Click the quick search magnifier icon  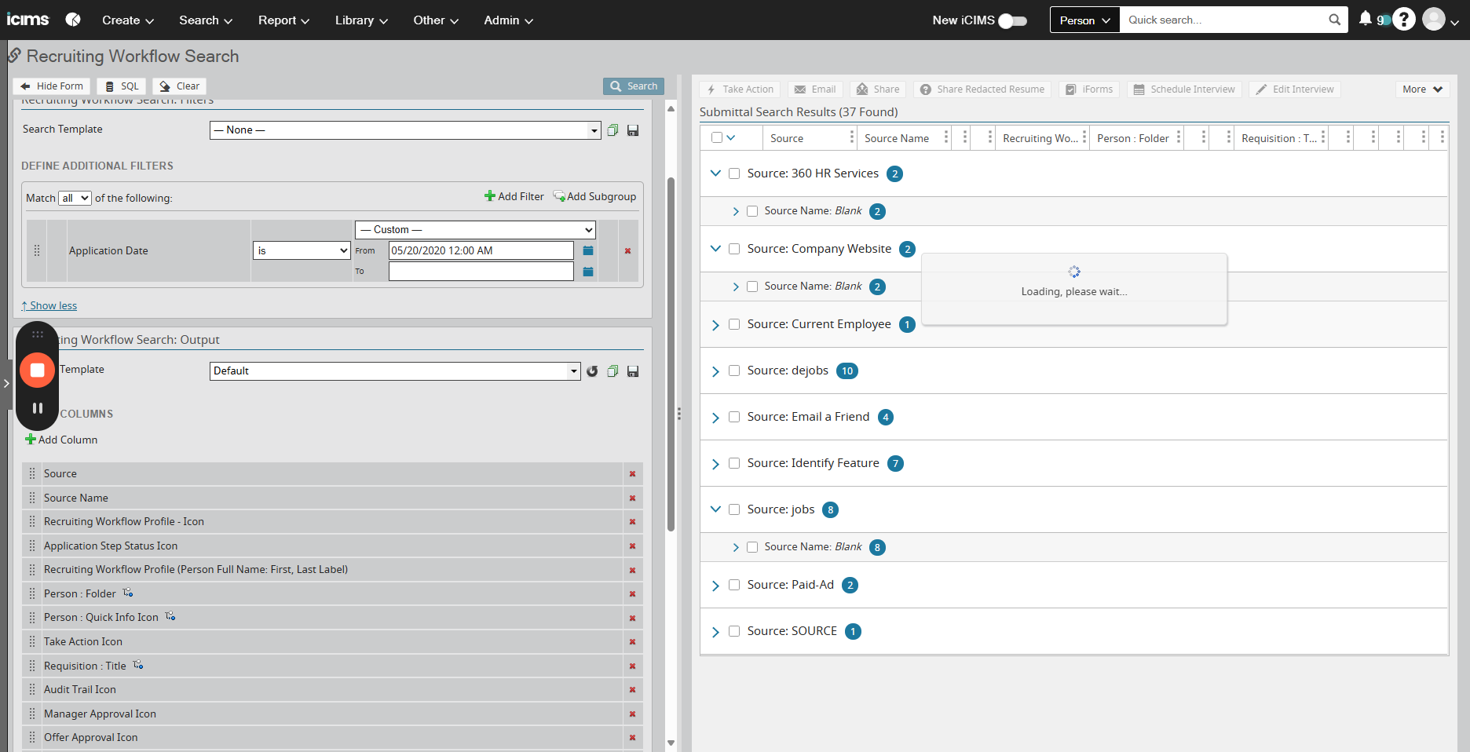(x=1334, y=20)
